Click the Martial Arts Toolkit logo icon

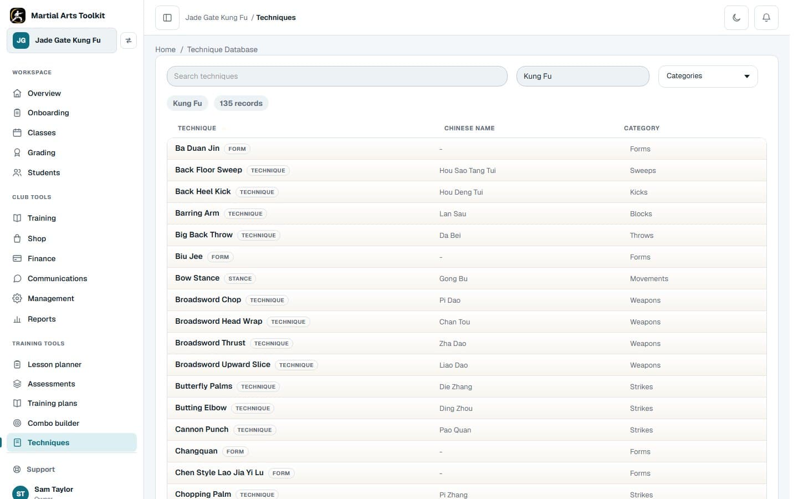(x=18, y=16)
